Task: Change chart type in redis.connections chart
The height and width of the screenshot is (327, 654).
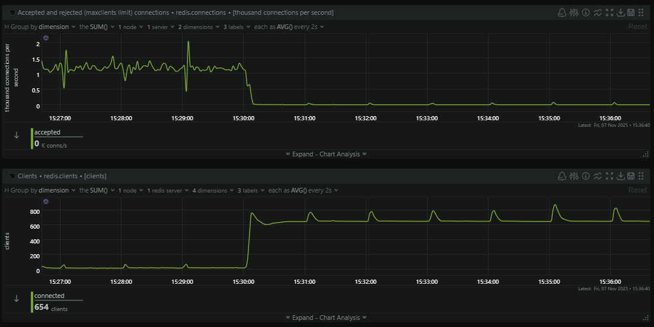Action: point(598,12)
